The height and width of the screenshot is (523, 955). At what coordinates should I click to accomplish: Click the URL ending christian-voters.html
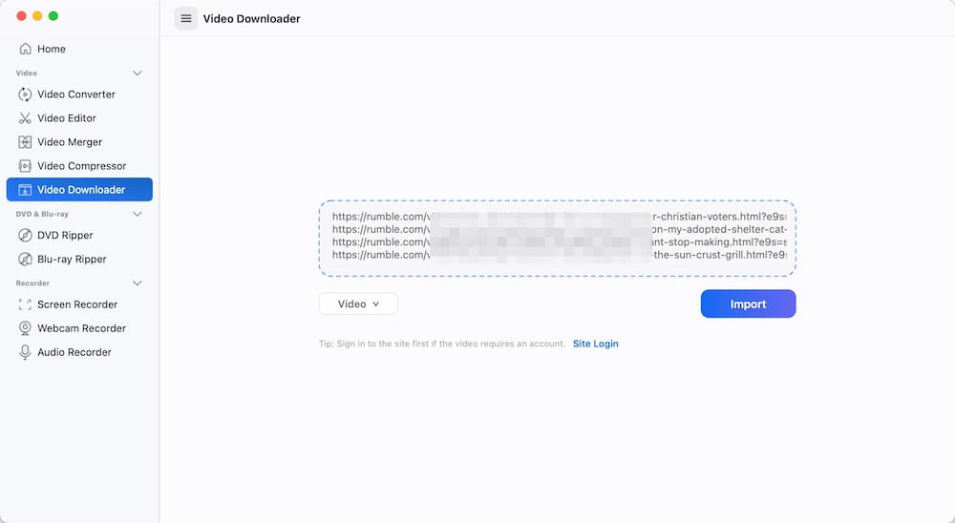point(559,216)
